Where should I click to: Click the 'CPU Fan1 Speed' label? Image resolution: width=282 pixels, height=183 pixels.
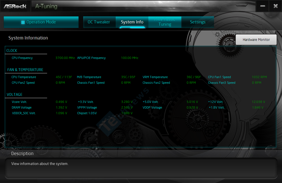pyautogui.click(x=219, y=77)
